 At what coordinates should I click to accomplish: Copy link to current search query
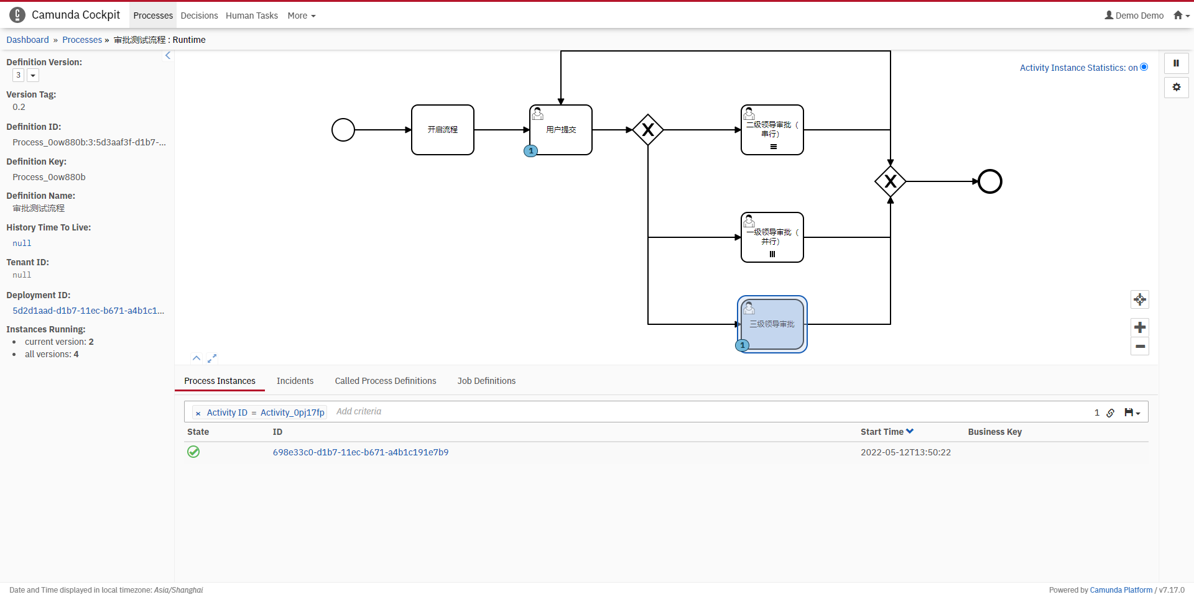point(1111,412)
